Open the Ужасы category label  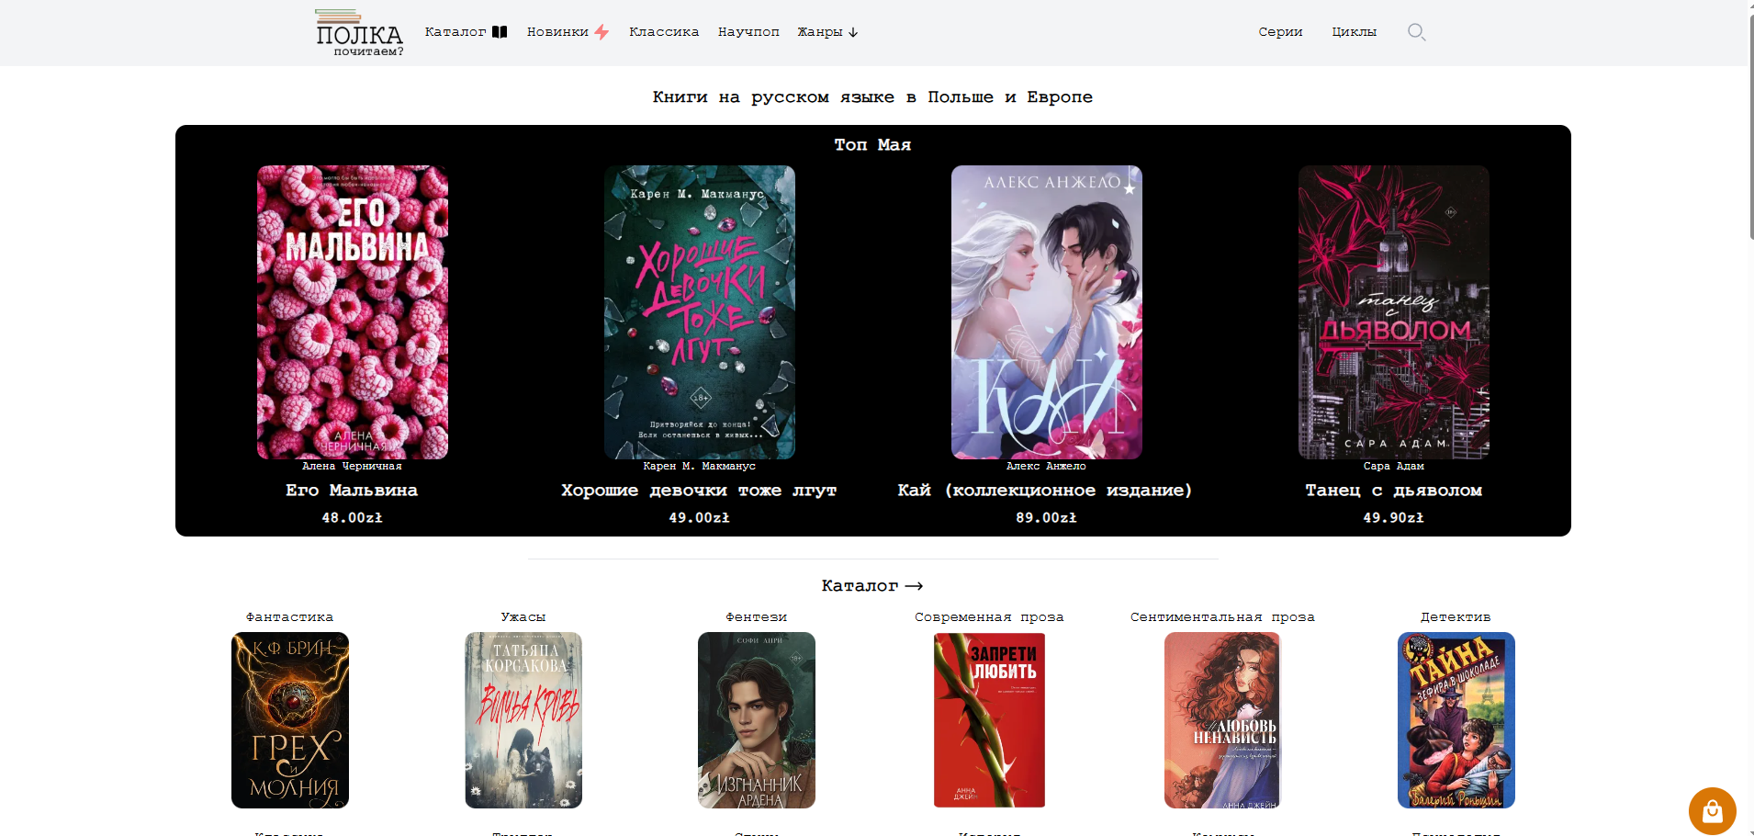click(523, 617)
